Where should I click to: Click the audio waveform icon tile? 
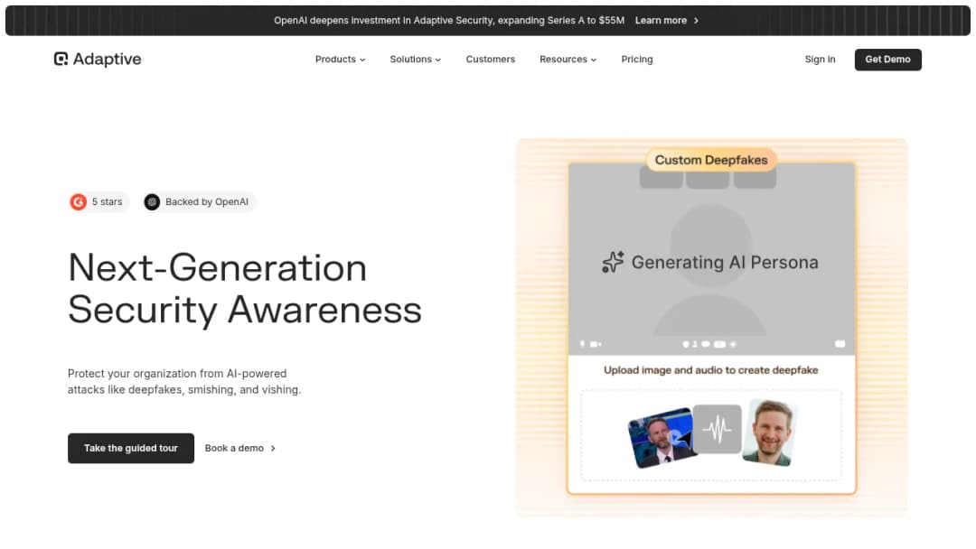[717, 429]
